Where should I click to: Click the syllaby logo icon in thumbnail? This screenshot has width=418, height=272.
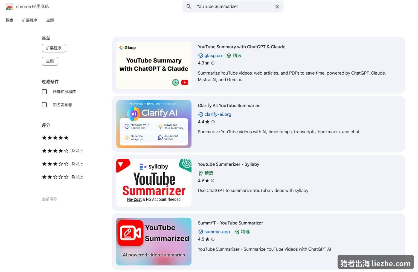coord(143,167)
